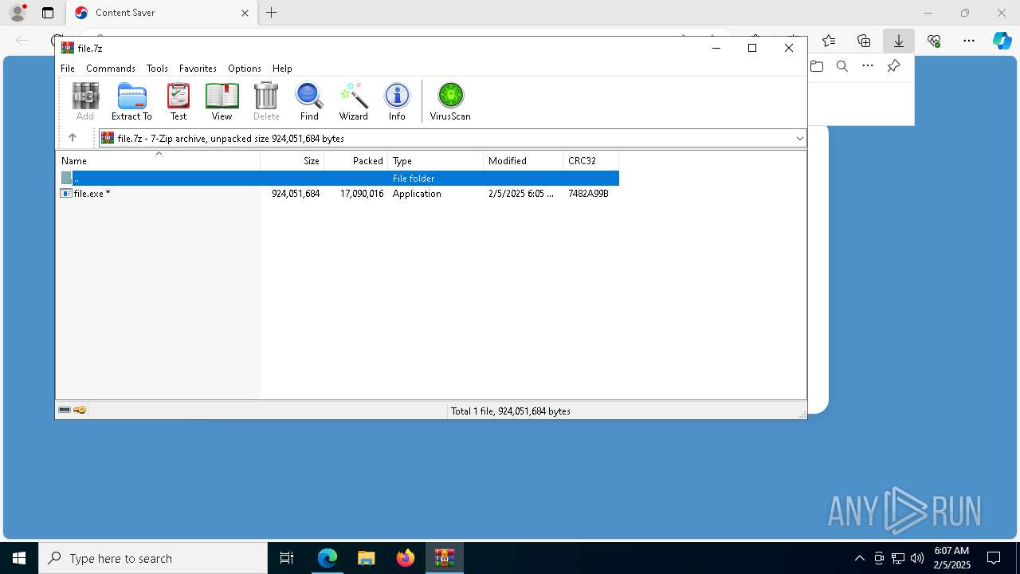The width and height of the screenshot is (1020, 574).
Task: Open downloads folder icon in panel
Action: point(817,66)
